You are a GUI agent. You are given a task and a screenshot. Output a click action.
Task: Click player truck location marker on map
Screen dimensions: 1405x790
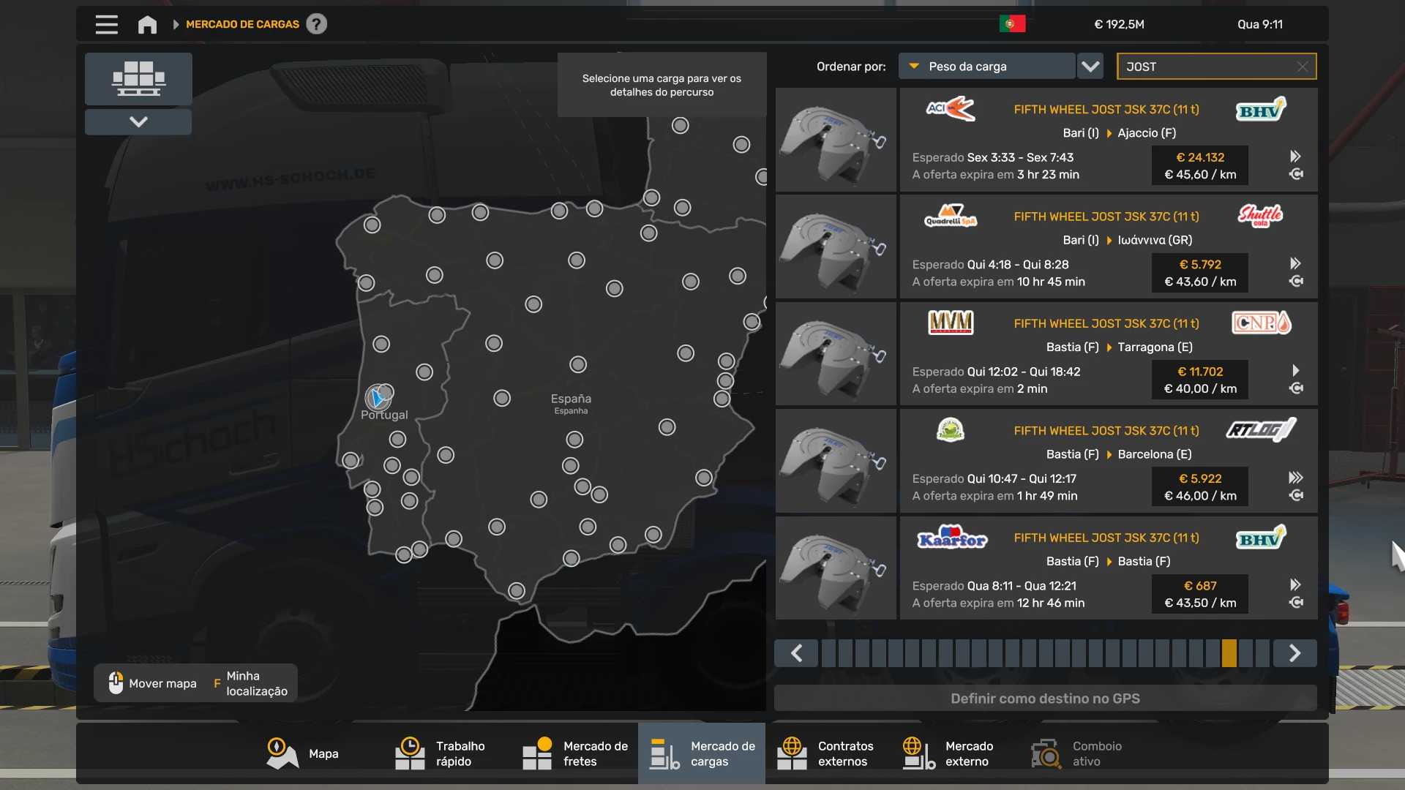[x=378, y=398]
